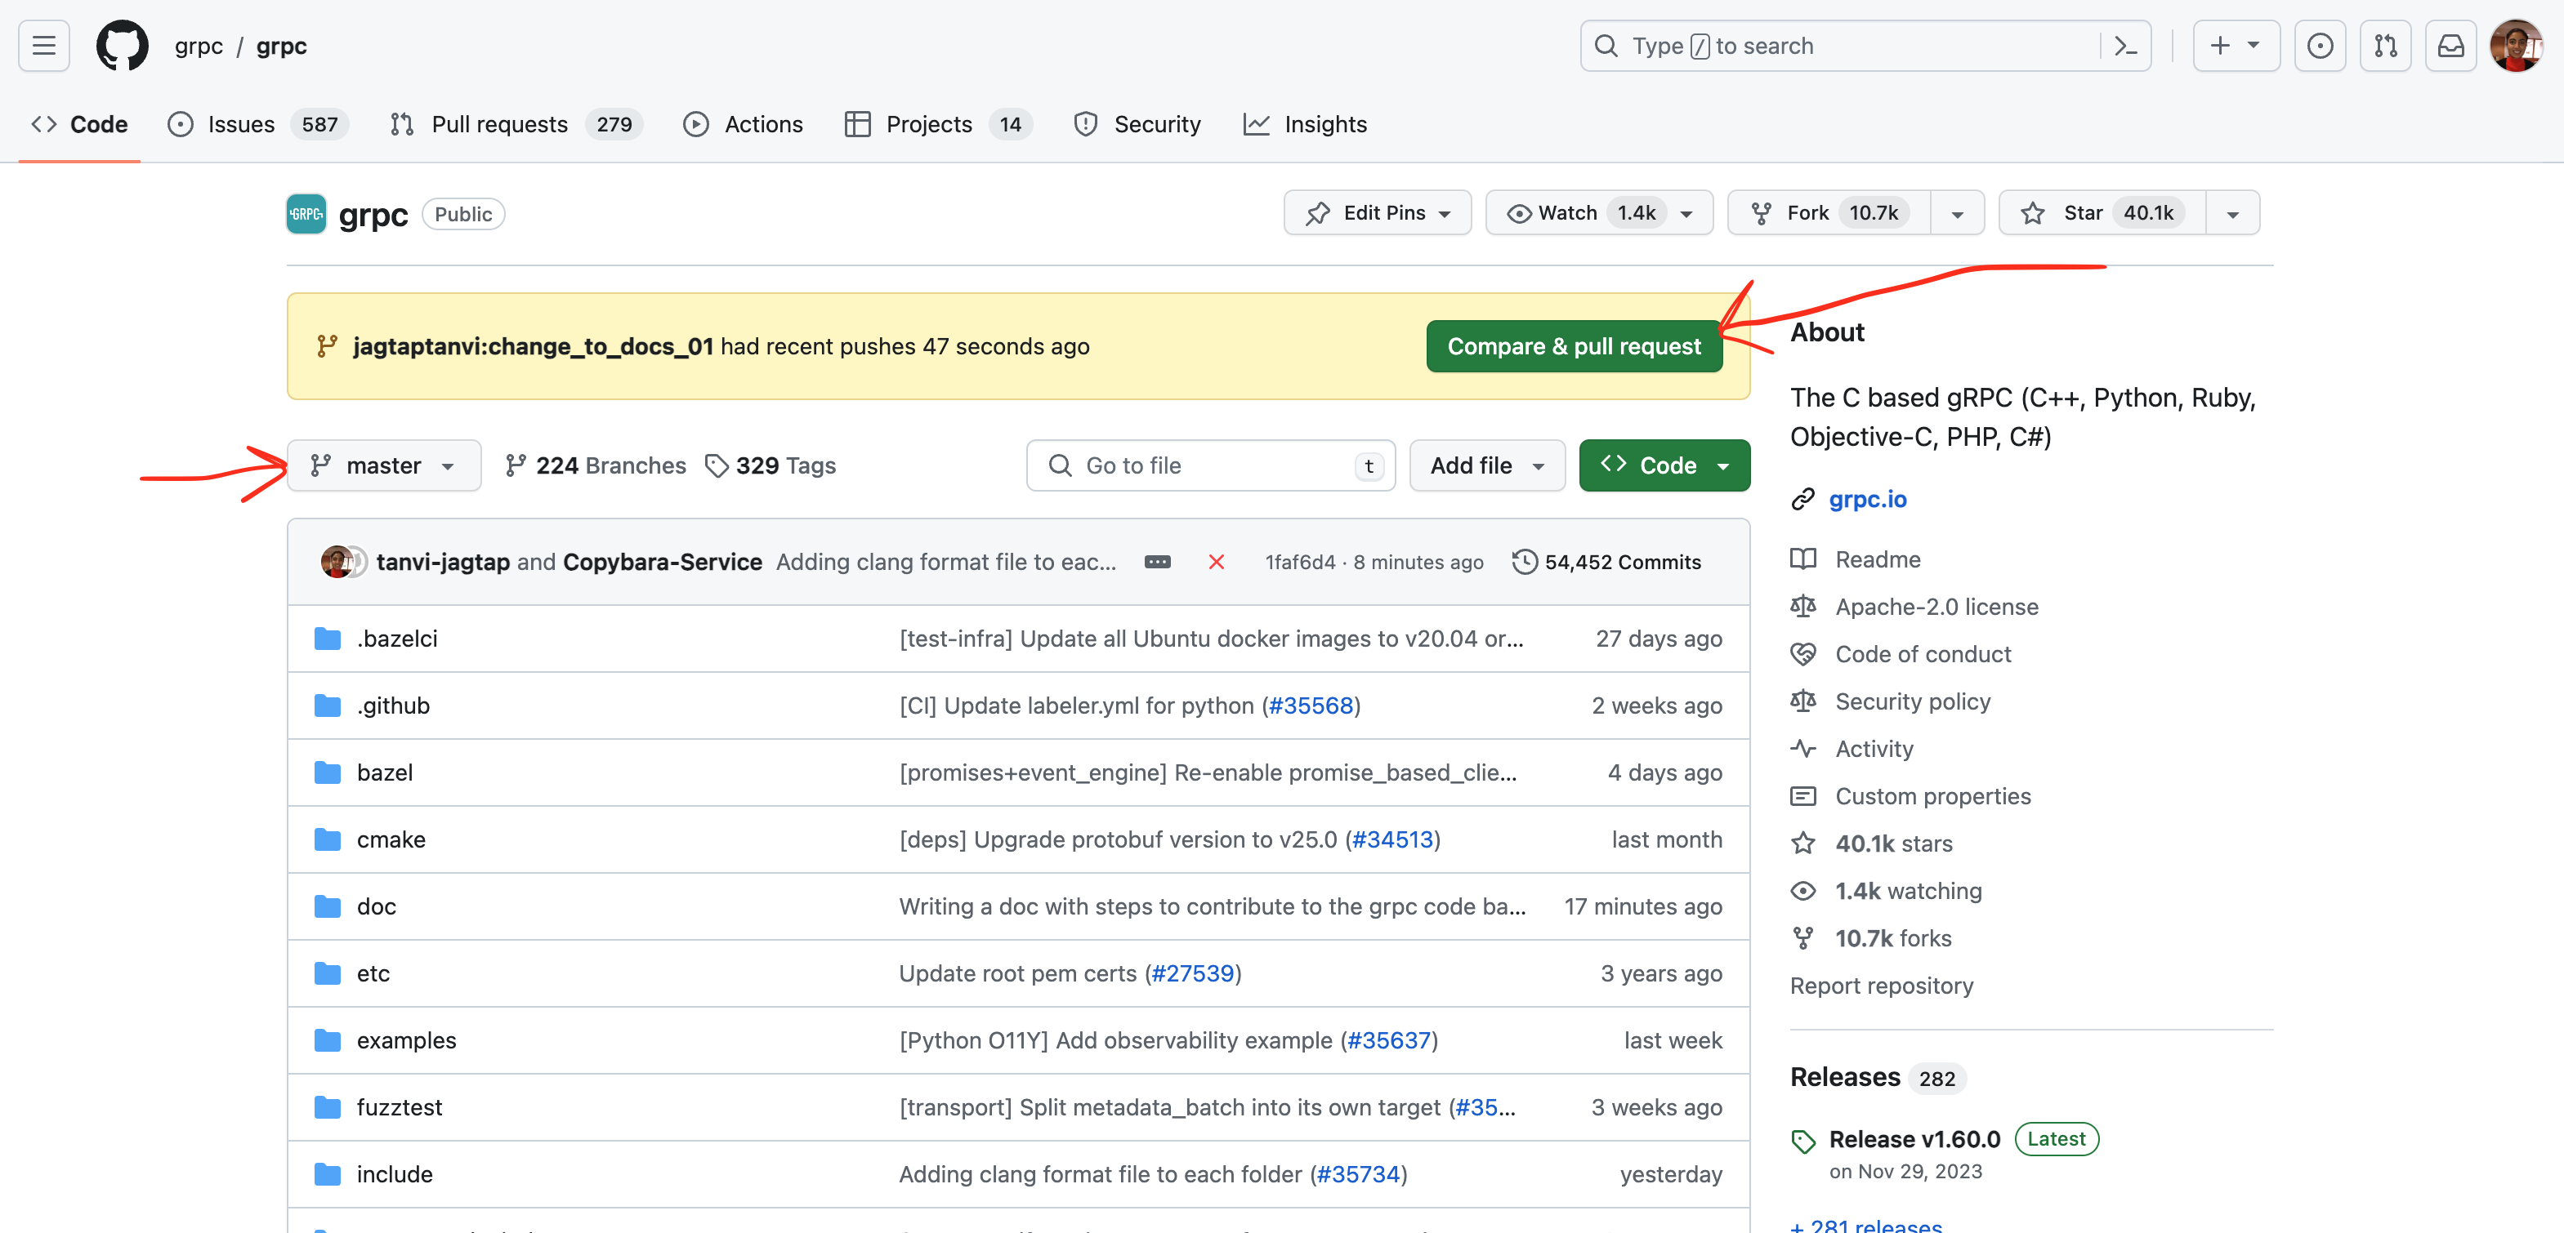Click Compare & pull request button
The height and width of the screenshot is (1233, 2564).
coord(1573,346)
